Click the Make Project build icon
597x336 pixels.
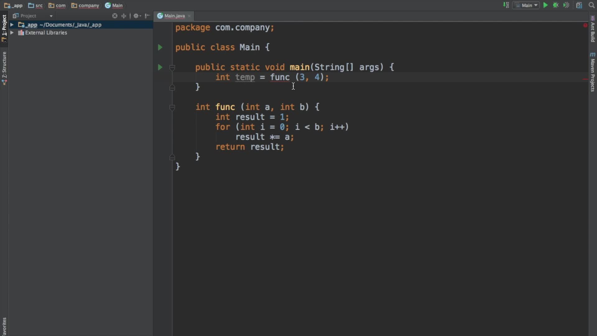pyautogui.click(x=506, y=5)
